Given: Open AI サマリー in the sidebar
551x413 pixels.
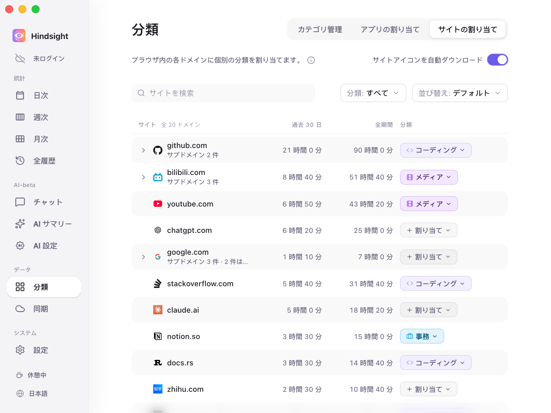Looking at the screenshot, I should pos(44,224).
